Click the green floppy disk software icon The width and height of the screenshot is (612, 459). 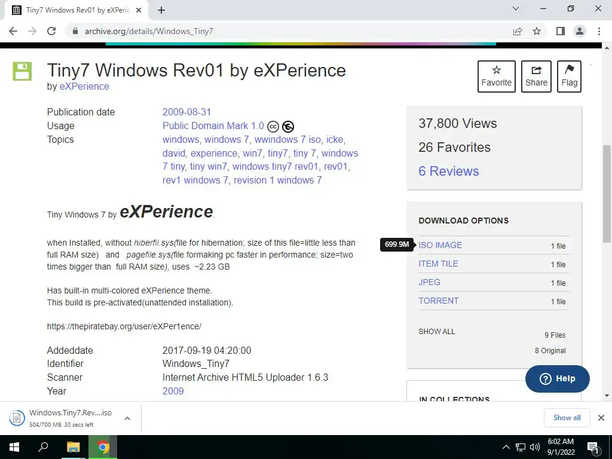pyautogui.click(x=22, y=71)
